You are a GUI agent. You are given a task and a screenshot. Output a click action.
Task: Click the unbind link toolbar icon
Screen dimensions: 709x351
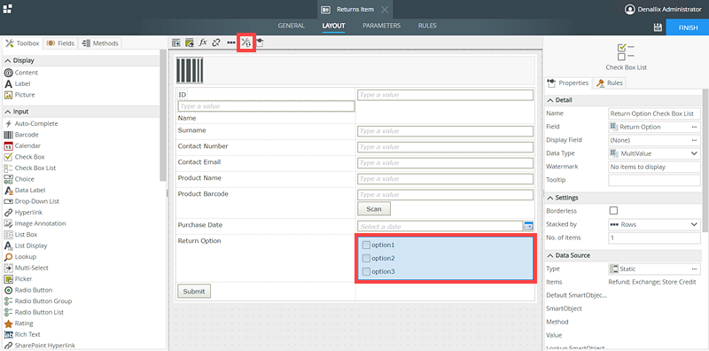tap(216, 43)
